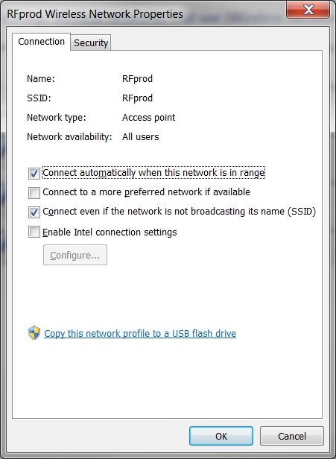Check Enable Intel connection settings box
The image size is (336, 459).
tap(34, 232)
